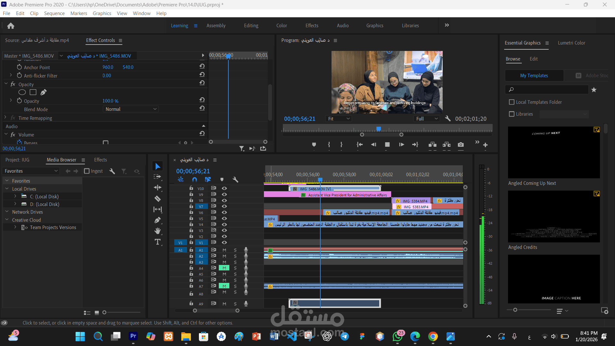Screen dimensions: 615x346
Task: Click the Export Frame camera icon
Action: click(461, 144)
